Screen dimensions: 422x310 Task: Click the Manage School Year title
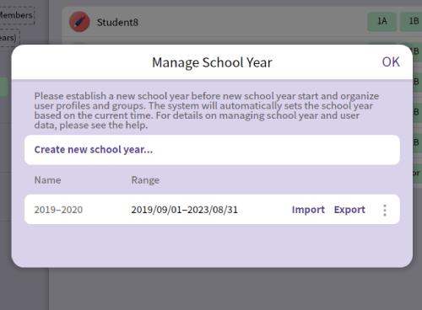click(x=212, y=62)
